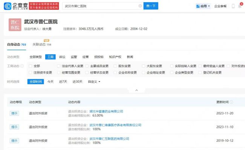Click the info icon beside 工商动态

tap(22, 66)
